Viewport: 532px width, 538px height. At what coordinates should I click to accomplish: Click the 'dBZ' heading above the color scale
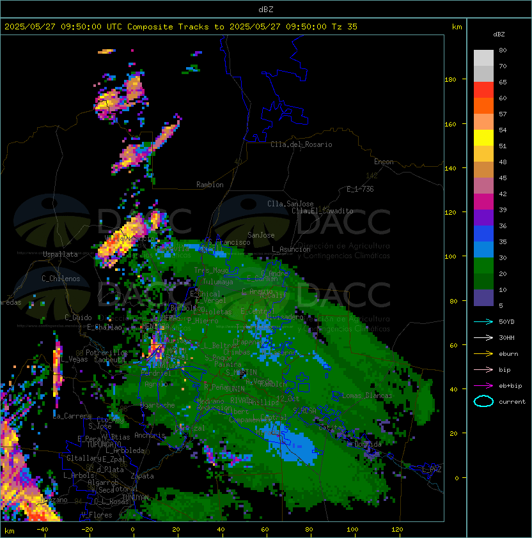tap(499, 35)
